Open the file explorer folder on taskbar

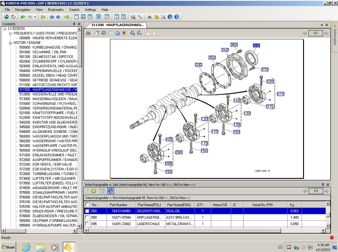(40, 247)
